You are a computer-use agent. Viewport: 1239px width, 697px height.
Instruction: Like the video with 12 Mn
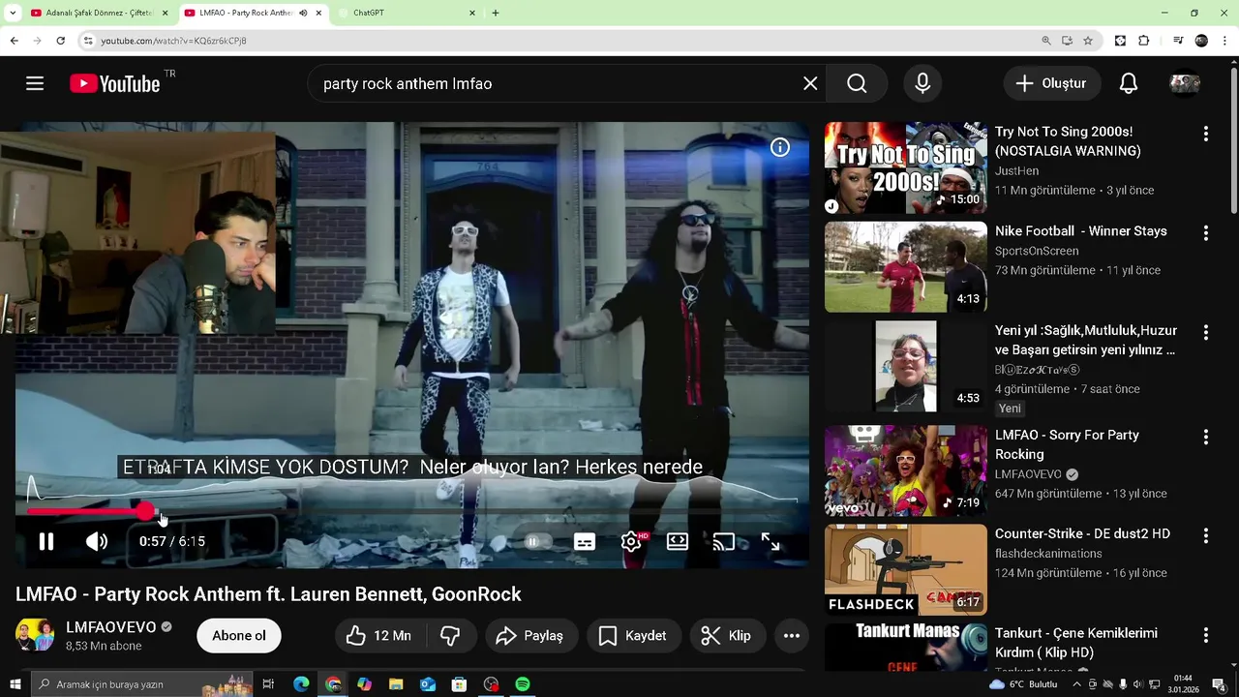click(378, 636)
